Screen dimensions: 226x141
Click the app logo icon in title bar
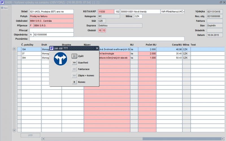coord(2,2)
